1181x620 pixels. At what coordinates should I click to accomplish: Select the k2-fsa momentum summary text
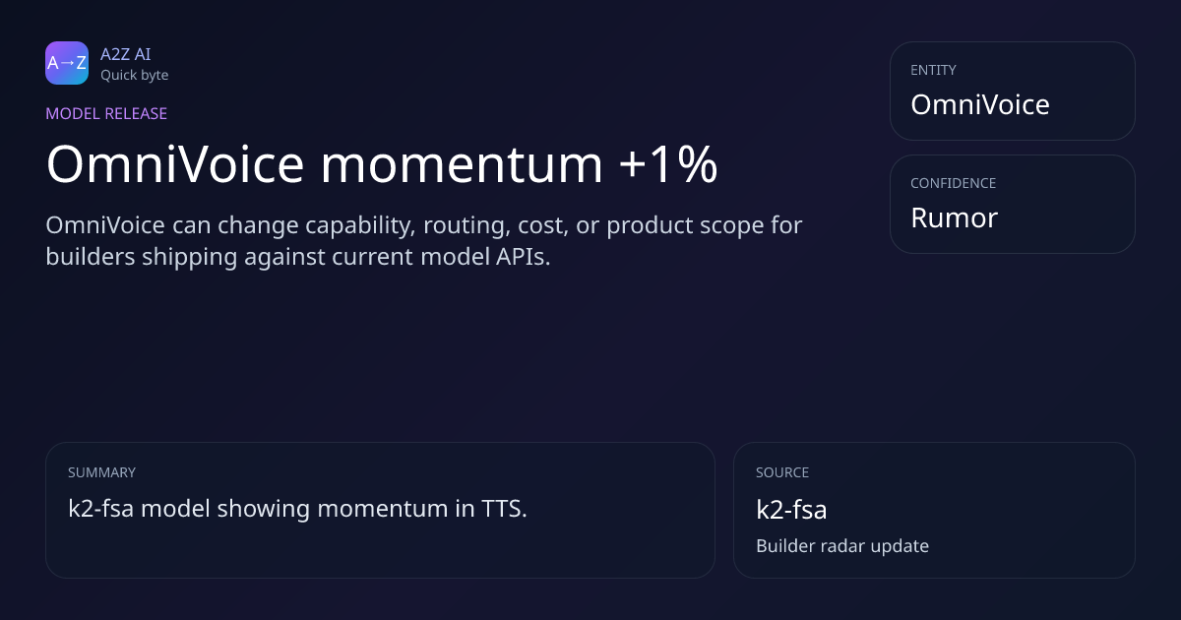click(297, 509)
